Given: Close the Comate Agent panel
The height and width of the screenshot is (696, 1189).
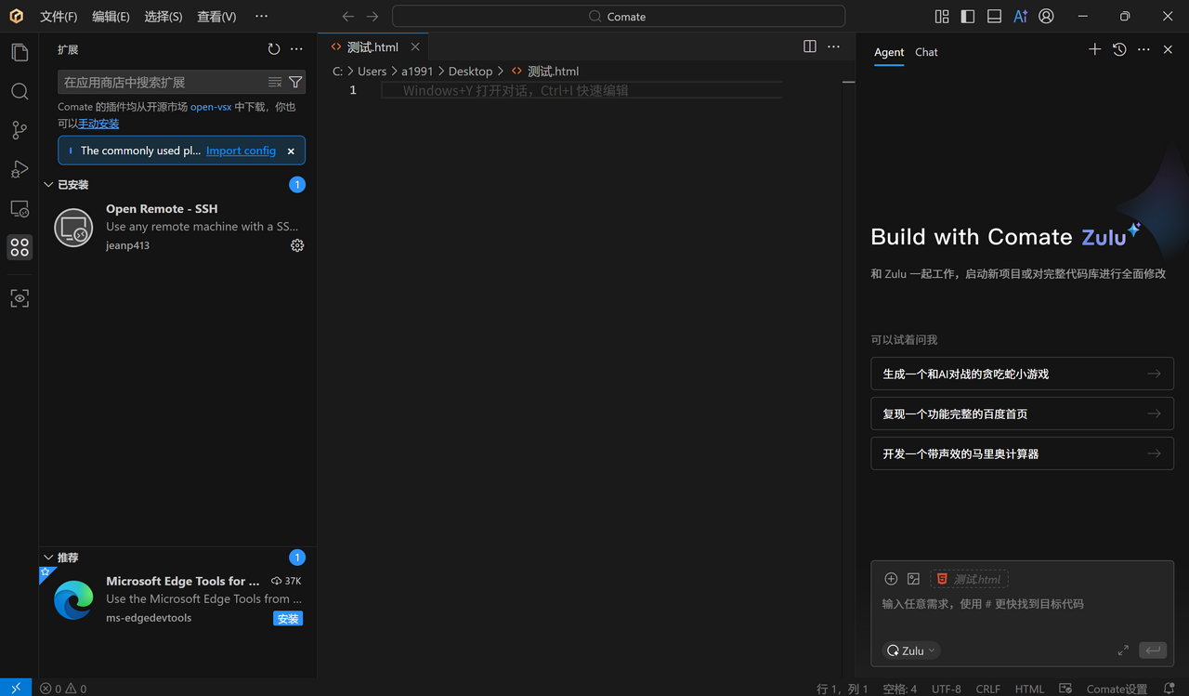Looking at the screenshot, I should [x=1168, y=49].
